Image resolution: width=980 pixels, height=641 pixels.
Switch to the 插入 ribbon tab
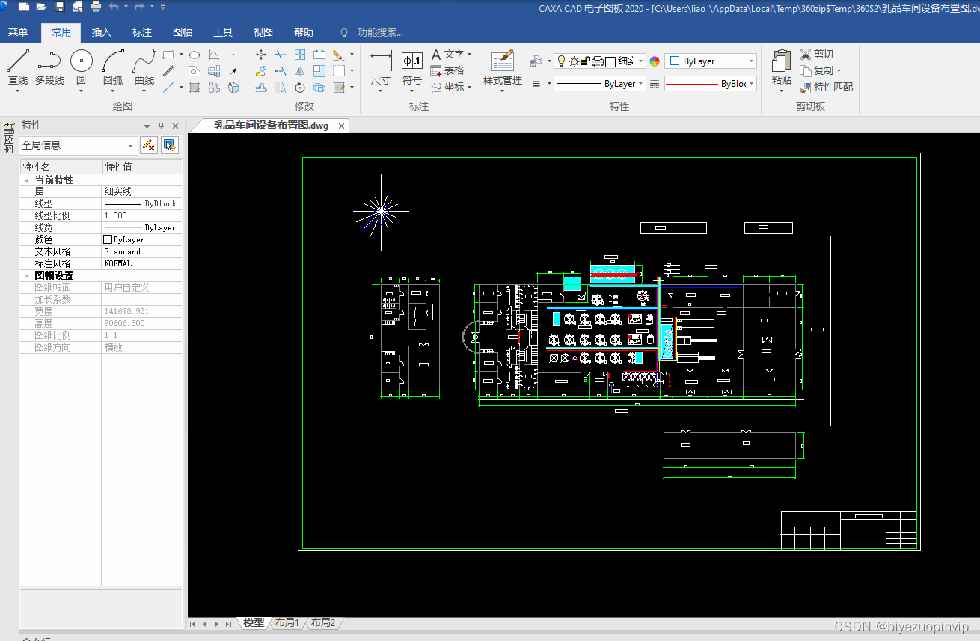tap(102, 32)
